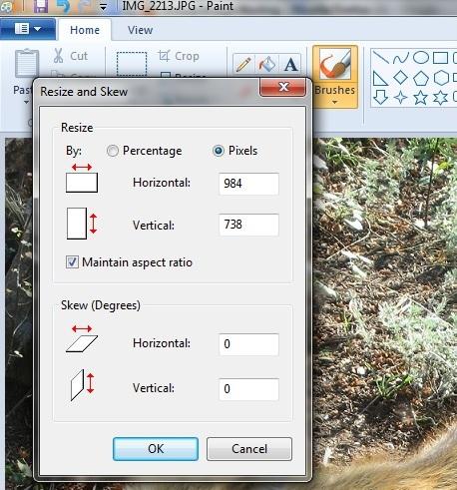This screenshot has height=490, width=457.
Task: Click the Resize Horizontal field showing 984
Action: pyautogui.click(x=248, y=184)
